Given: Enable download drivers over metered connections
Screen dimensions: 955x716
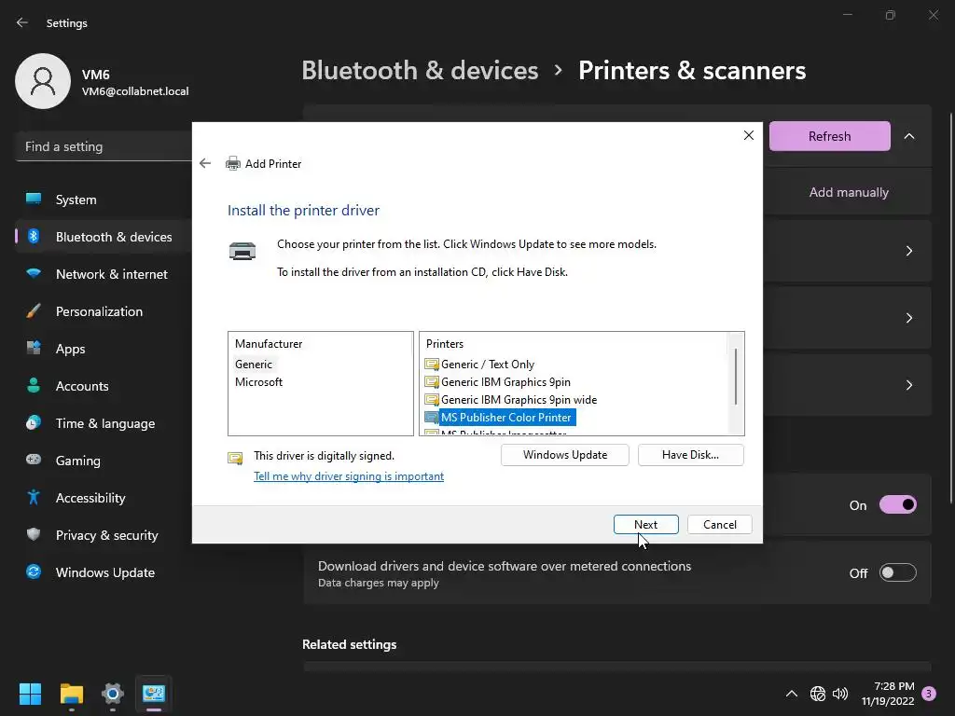Looking at the screenshot, I should pyautogui.click(x=897, y=572).
